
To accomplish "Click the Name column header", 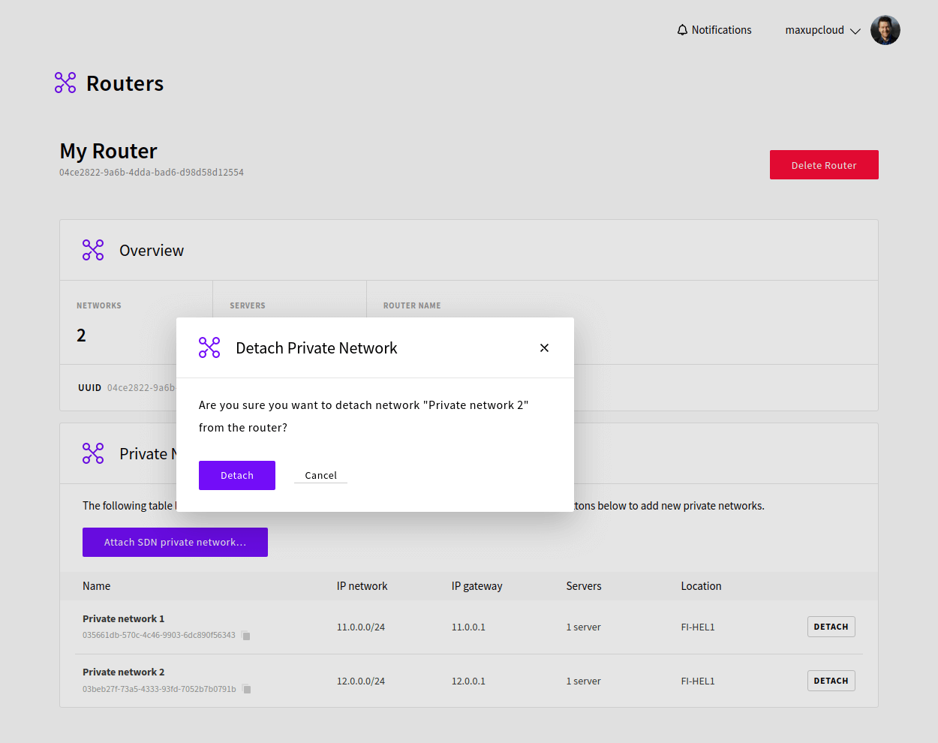I will tap(96, 586).
